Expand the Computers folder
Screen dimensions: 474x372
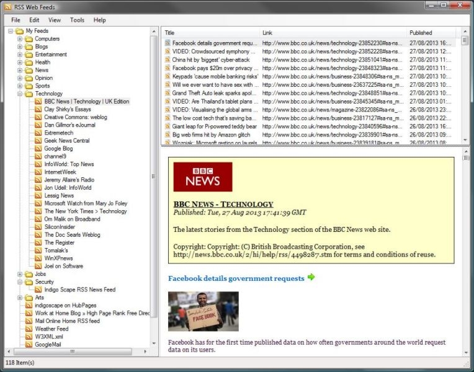coord(20,39)
